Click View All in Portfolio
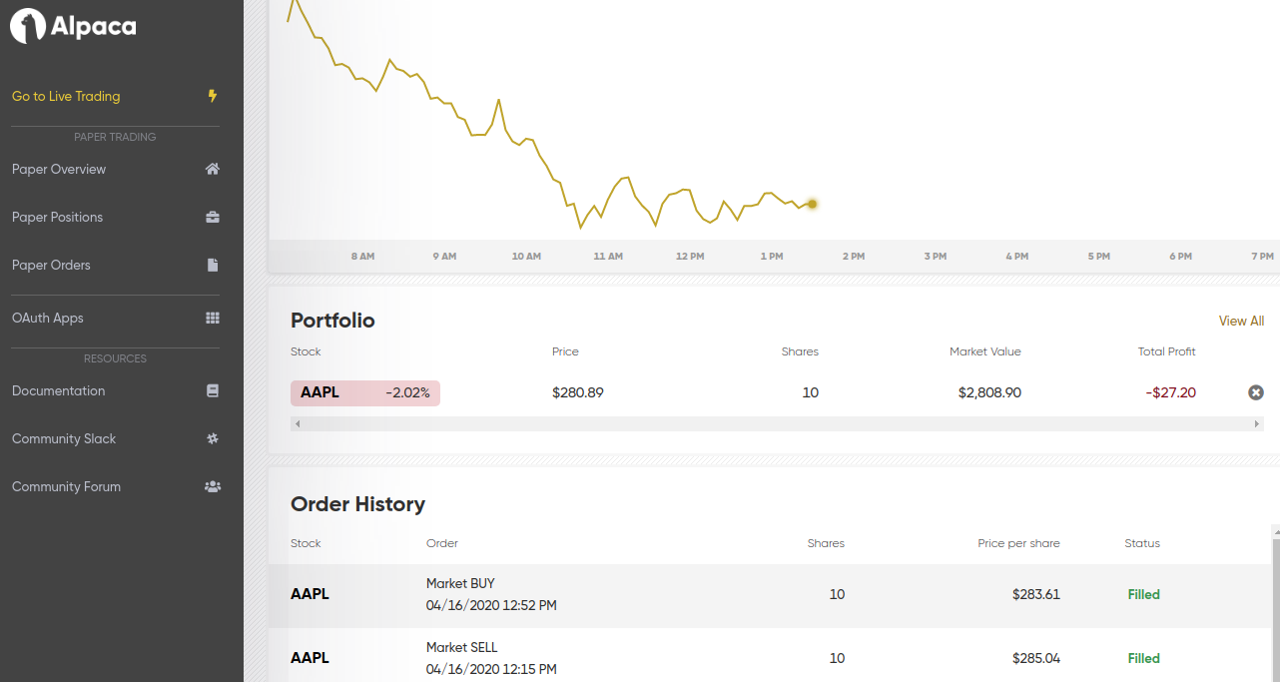1280x682 pixels. point(1241,321)
